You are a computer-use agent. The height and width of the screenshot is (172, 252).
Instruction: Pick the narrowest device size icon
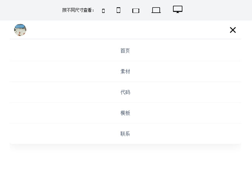103,11
